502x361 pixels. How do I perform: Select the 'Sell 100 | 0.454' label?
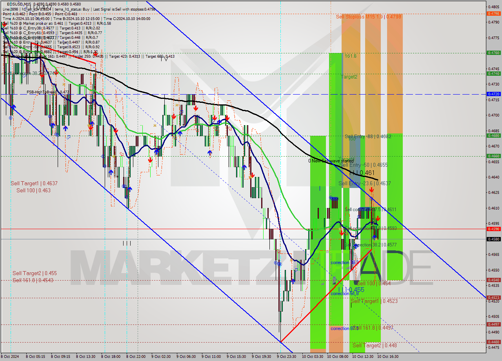pos(373,283)
